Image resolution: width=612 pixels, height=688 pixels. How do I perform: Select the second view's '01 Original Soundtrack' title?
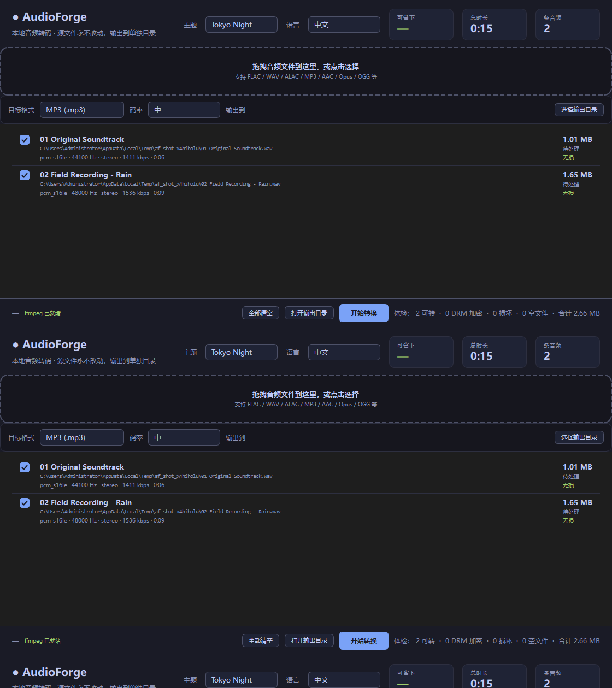(82, 467)
